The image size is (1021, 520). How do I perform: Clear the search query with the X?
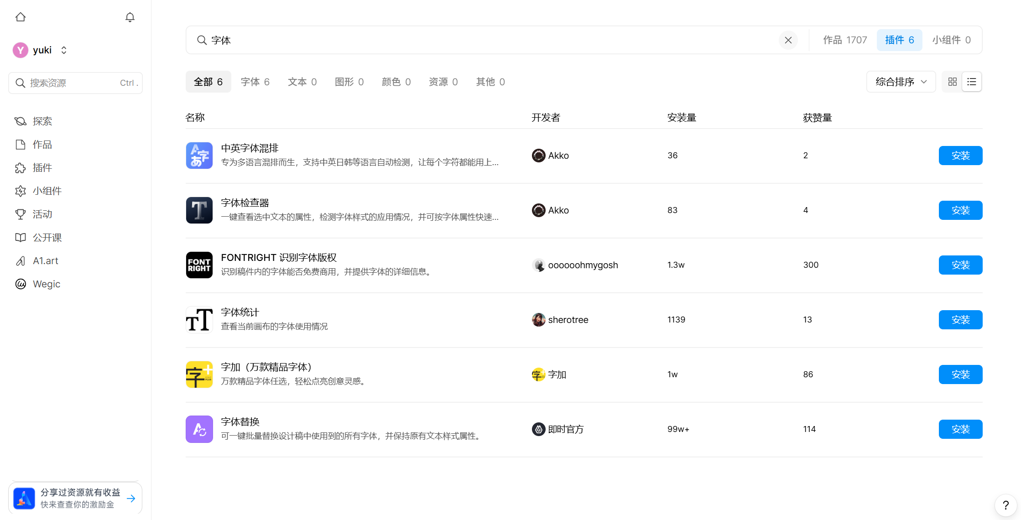(x=788, y=40)
